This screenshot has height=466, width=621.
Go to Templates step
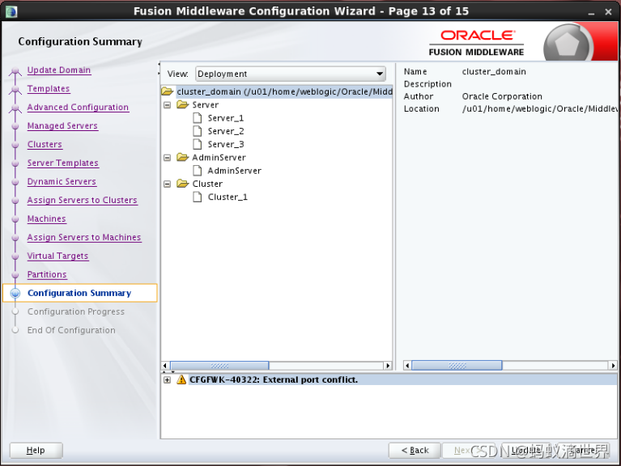point(49,89)
